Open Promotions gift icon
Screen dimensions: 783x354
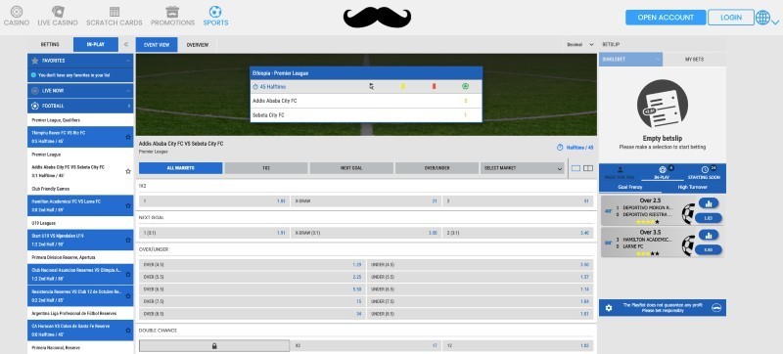point(173,11)
